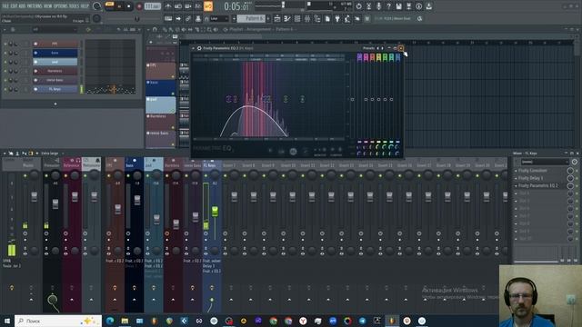Open the EQ Presets dropdown
This screenshot has height=327, width=582.
368,48
